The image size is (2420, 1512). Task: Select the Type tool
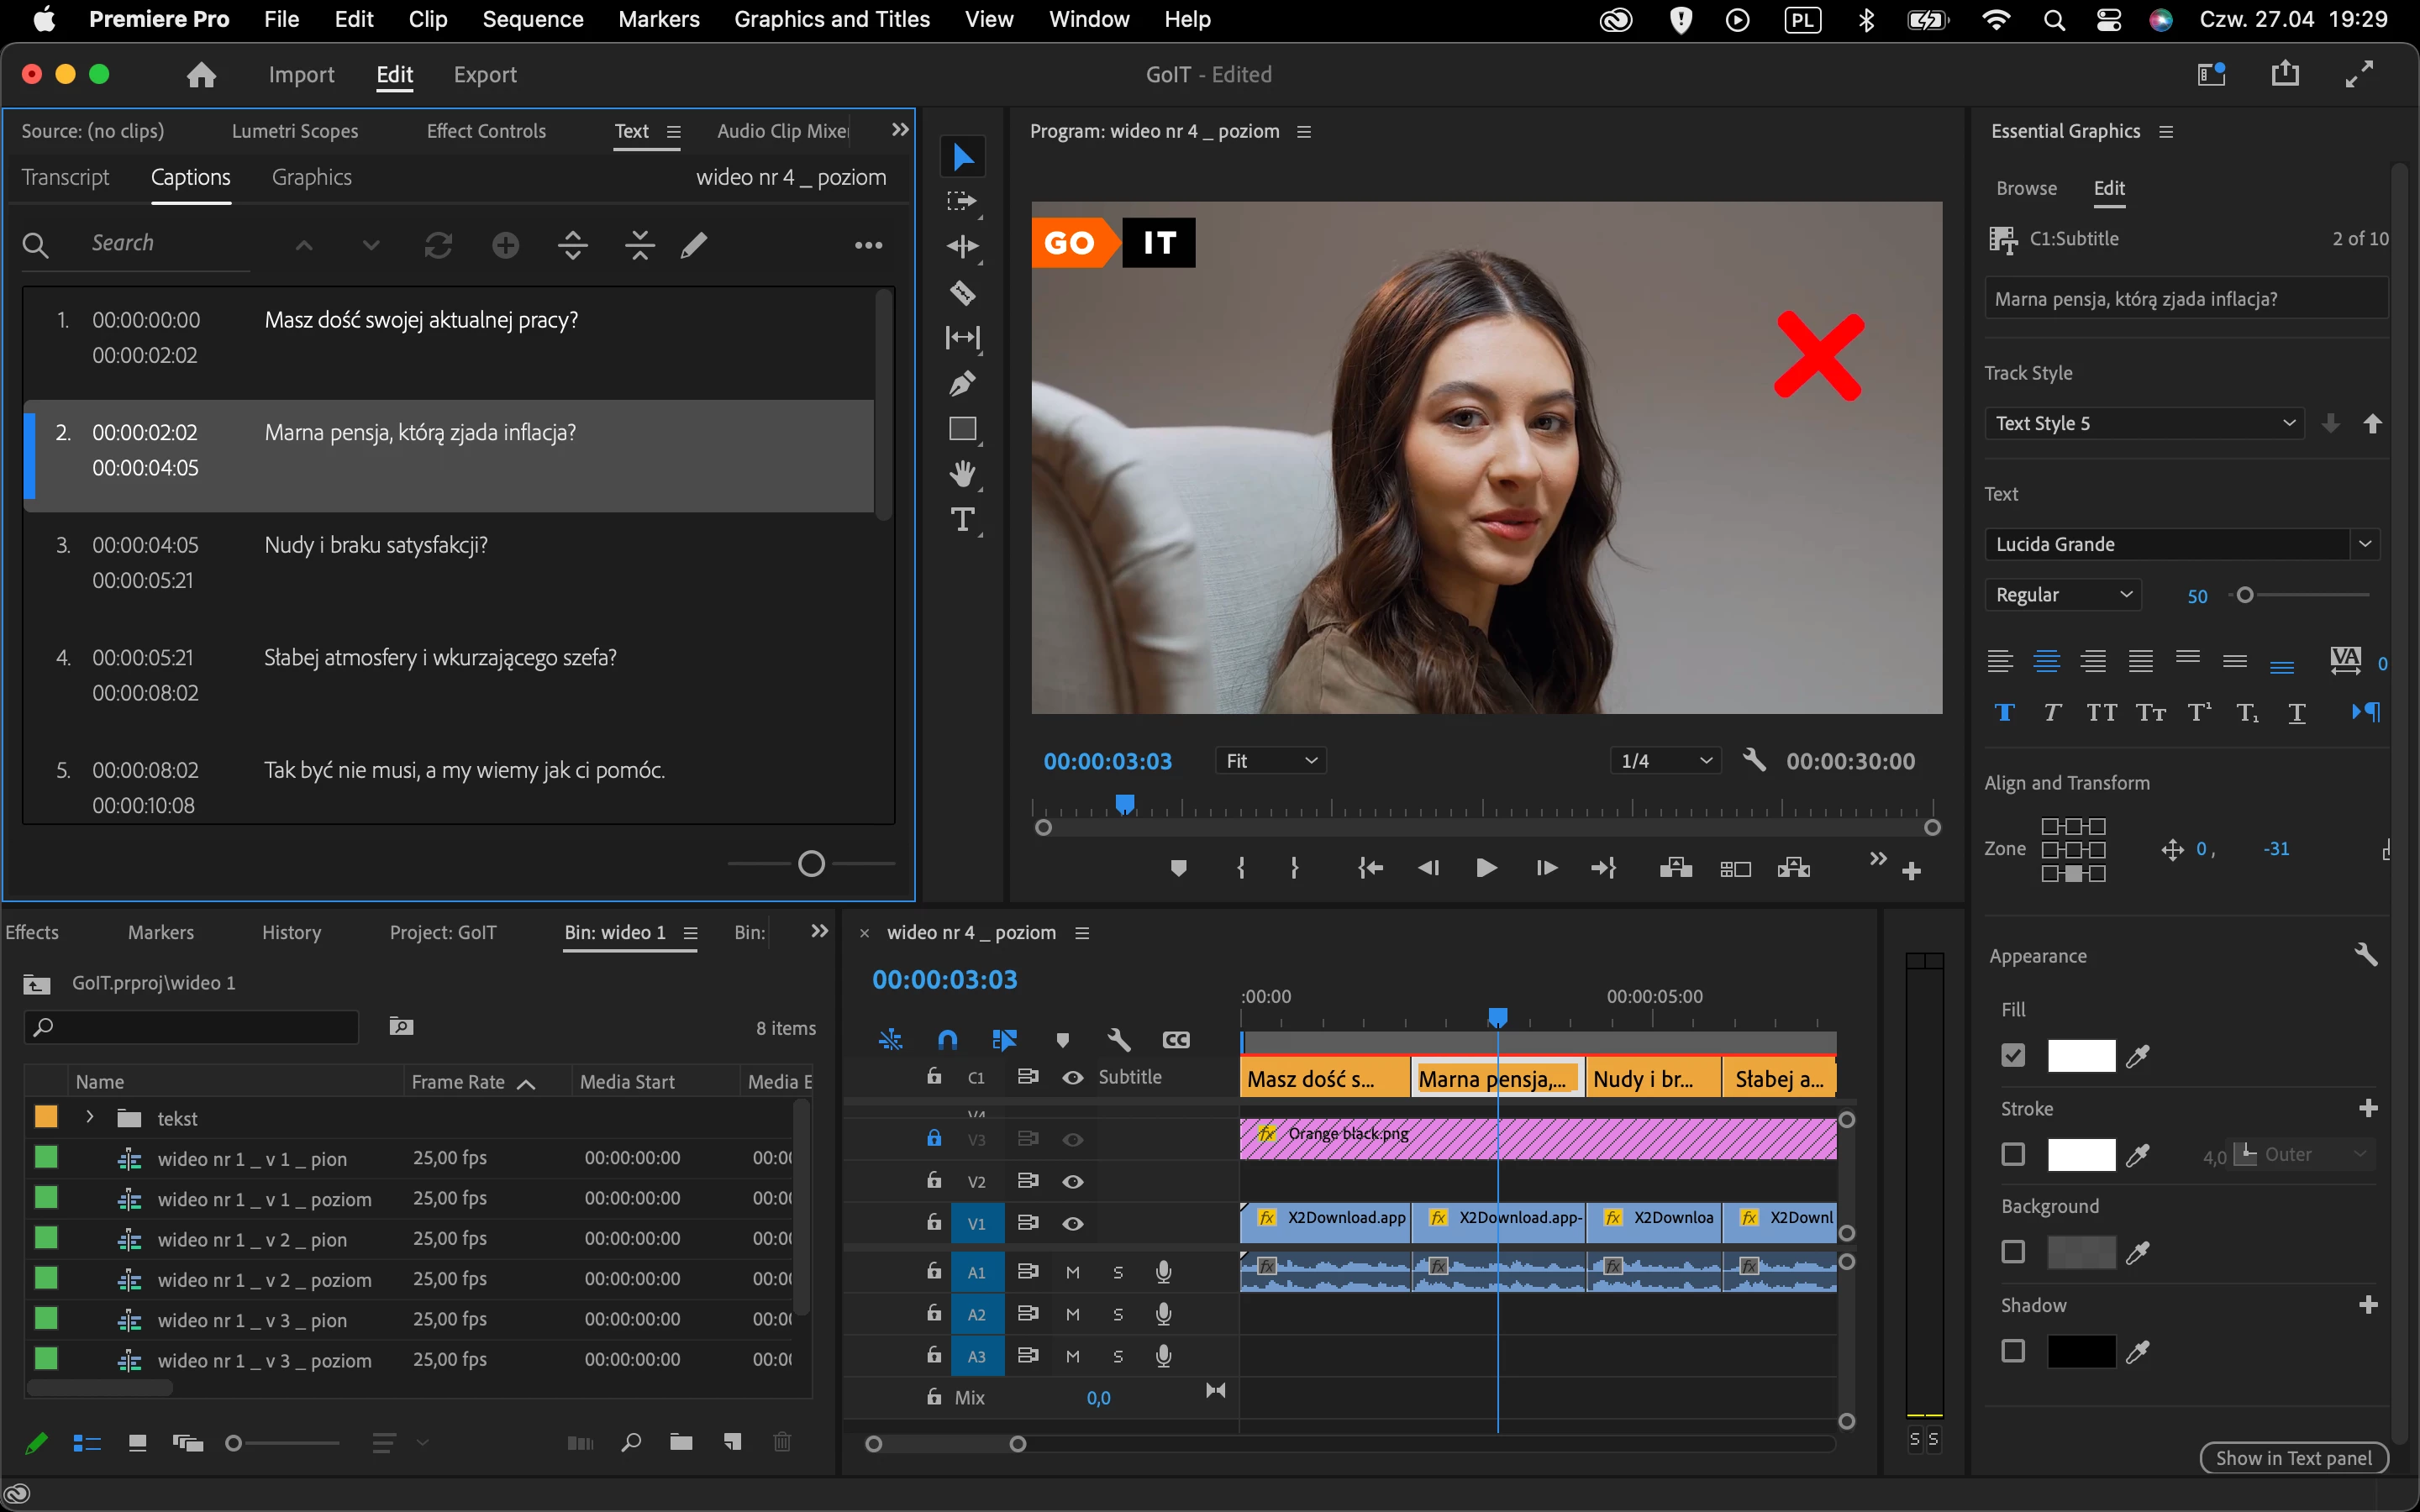[962, 519]
